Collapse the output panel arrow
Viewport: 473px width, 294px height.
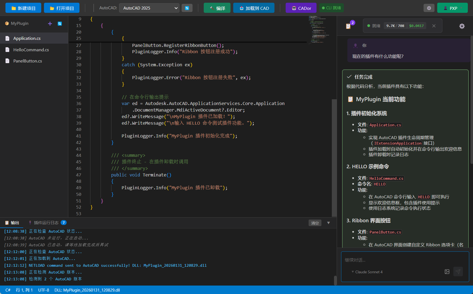click(x=329, y=223)
